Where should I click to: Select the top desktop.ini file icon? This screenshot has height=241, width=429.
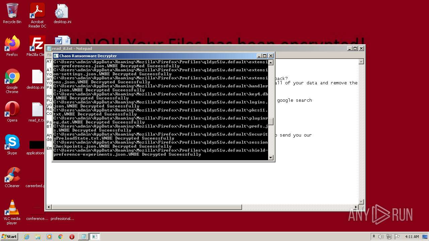[62, 13]
